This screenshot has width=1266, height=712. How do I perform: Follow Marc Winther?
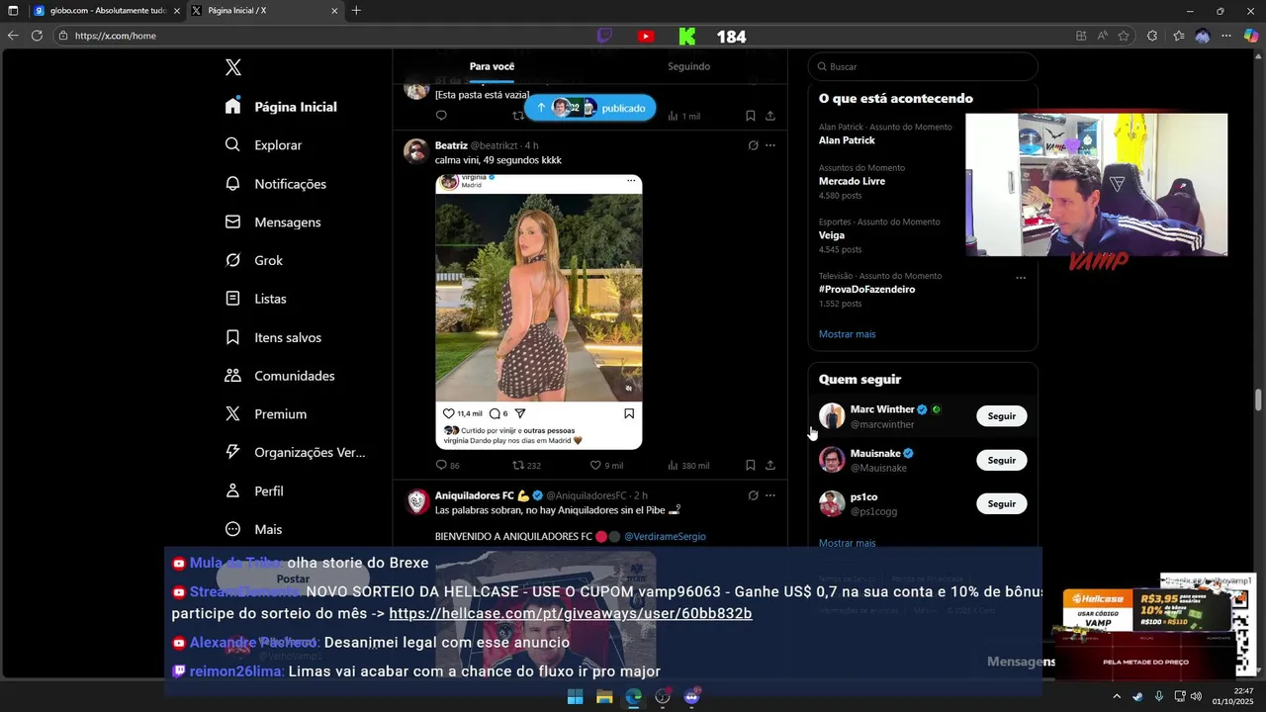pos(1002,416)
